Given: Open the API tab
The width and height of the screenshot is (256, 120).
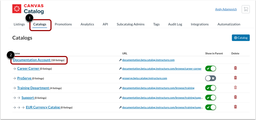Looking at the screenshot, I should [105, 24].
